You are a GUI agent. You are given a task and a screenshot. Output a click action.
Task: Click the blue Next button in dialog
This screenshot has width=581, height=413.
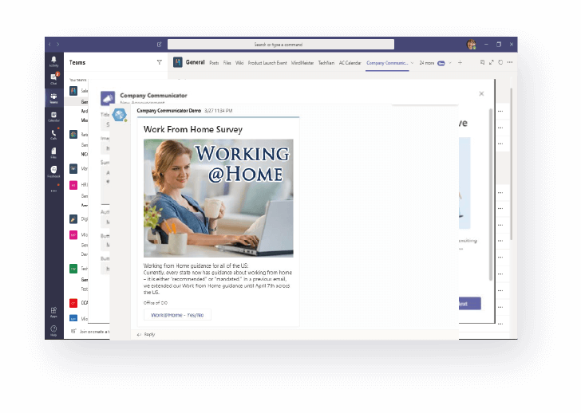470,304
